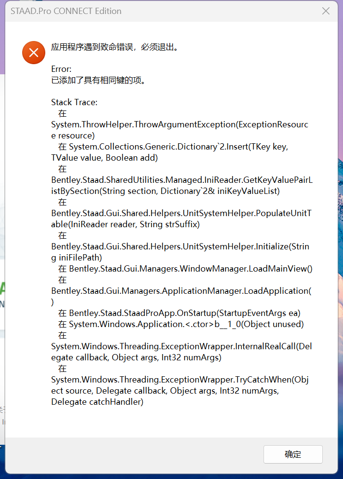
Task: Click the ExceptionWrapper.TryCatchWhen line
Action: point(180,380)
